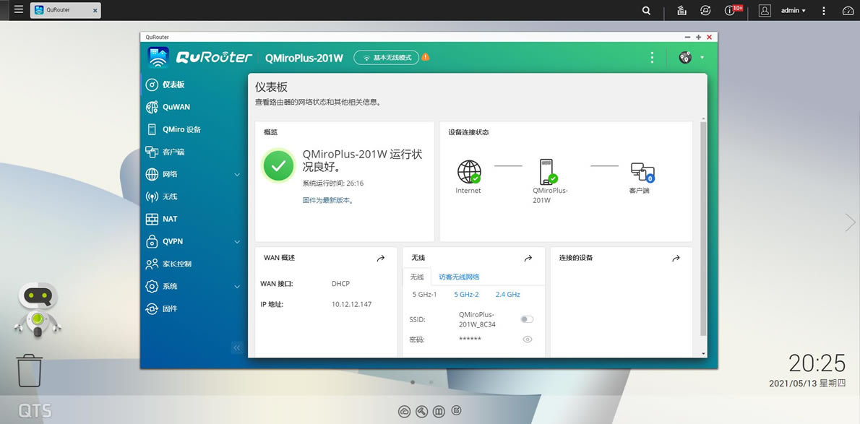This screenshot has width=860, height=424.
Task: Show the wireless password with eye icon
Action: [528, 339]
